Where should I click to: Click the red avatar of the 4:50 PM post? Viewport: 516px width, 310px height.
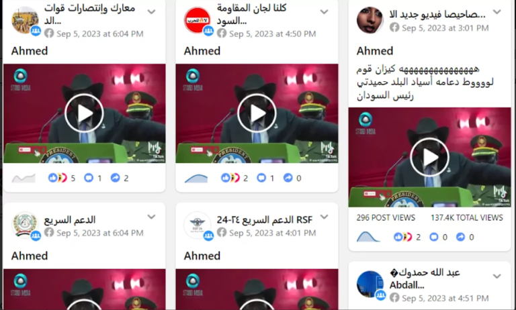coord(197,20)
